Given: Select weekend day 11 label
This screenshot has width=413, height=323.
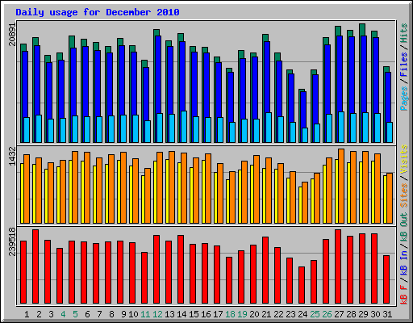Looking at the screenshot, I should click(145, 314).
